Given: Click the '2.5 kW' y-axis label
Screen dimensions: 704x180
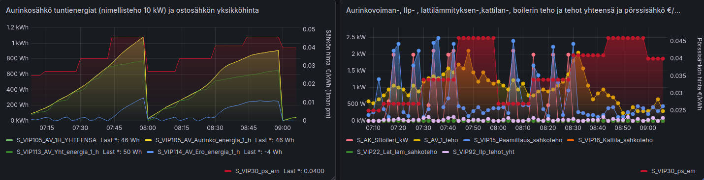Looking at the screenshot, I should 356,37.
